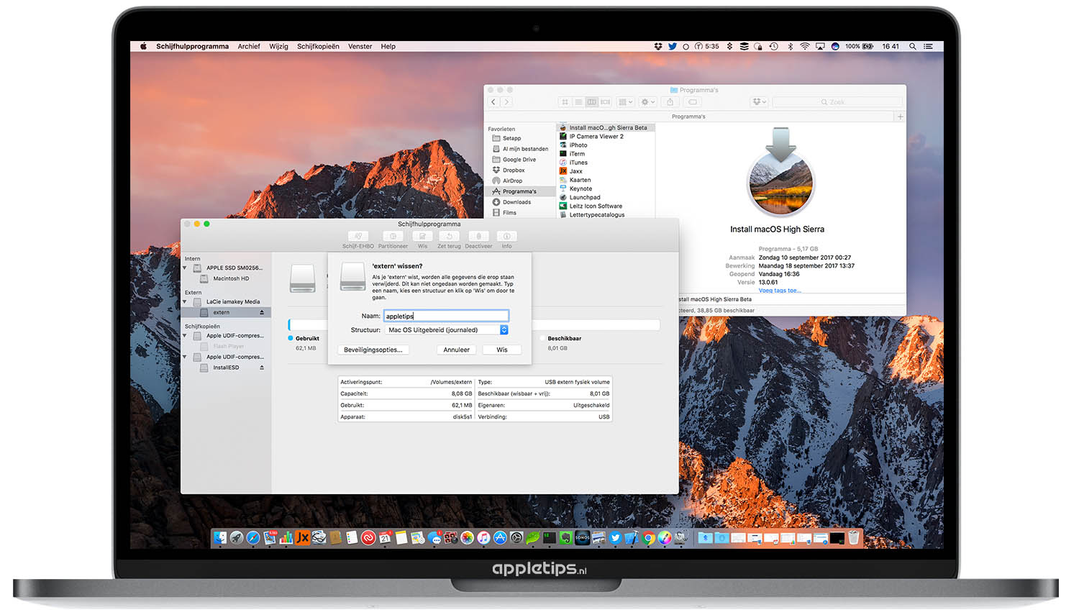
Task: Switch Finder to column view
Action: tap(591, 102)
